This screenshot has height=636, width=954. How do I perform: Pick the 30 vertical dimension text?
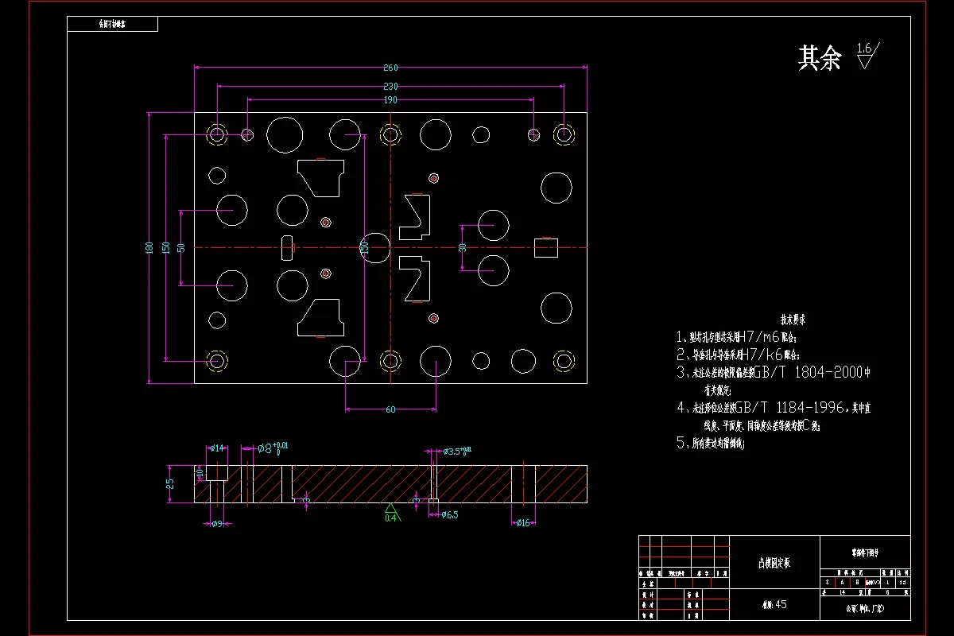[x=463, y=248]
